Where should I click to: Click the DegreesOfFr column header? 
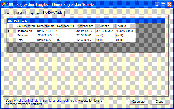(66, 26)
